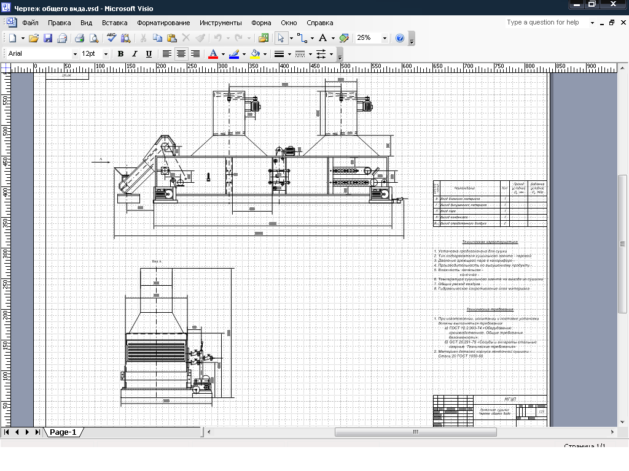The height and width of the screenshot is (471, 629).
Task: Click the Cut scissors icon
Action: click(x=143, y=38)
